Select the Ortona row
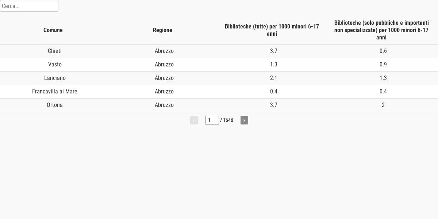 coord(219,105)
